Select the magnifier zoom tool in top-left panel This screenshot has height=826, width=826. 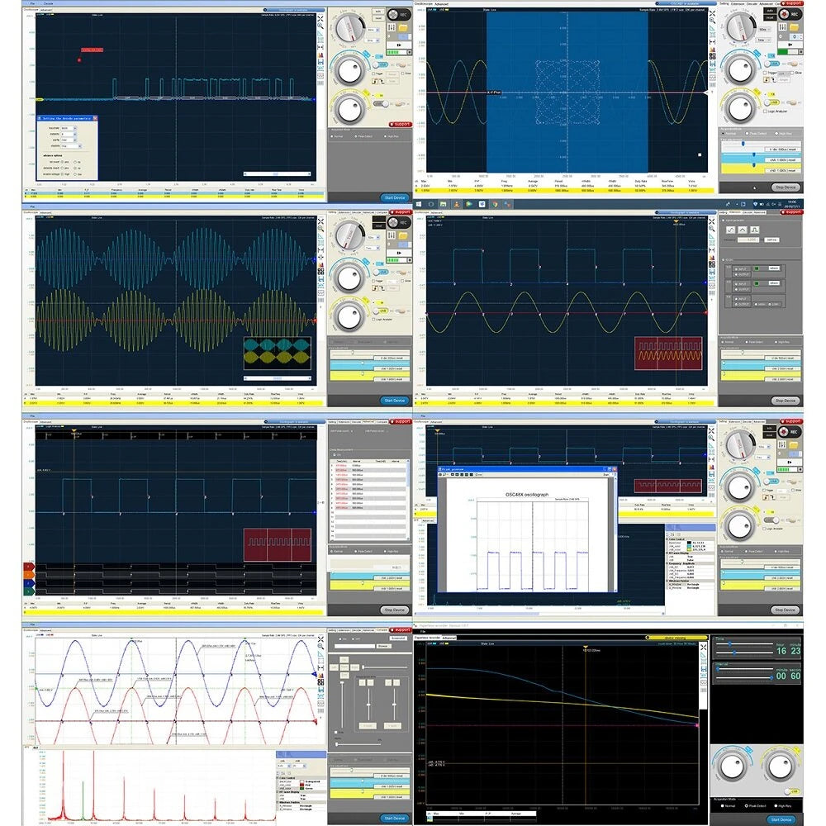click(320, 26)
